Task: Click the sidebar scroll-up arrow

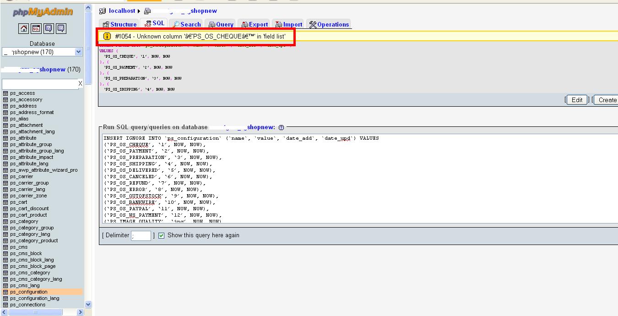Action: (x=88, y=8)
